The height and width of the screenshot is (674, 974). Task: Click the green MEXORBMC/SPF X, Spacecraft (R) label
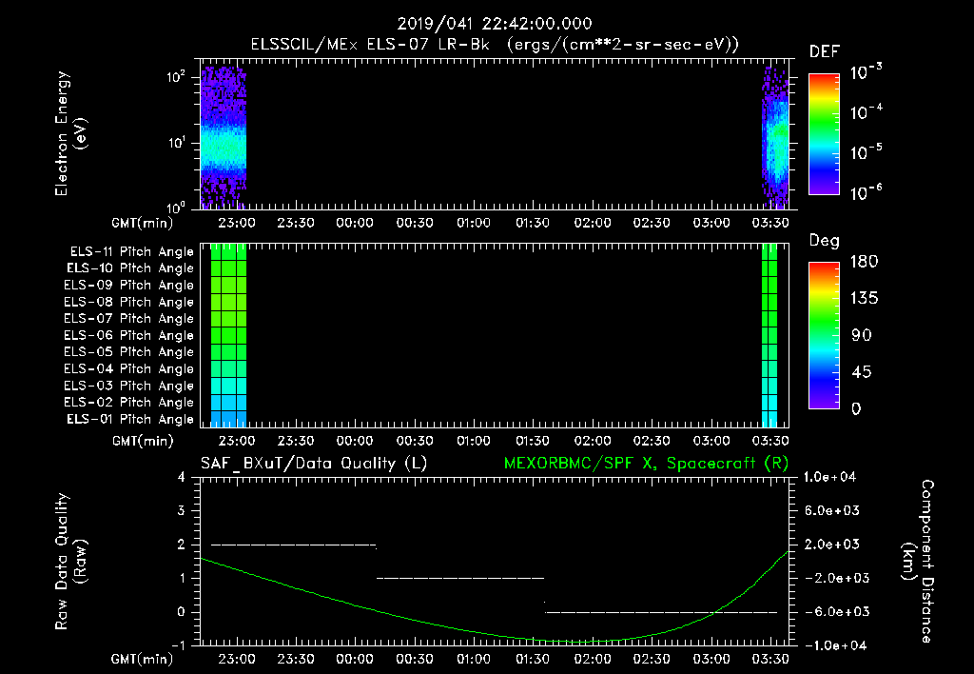click(x=647, y=464)
